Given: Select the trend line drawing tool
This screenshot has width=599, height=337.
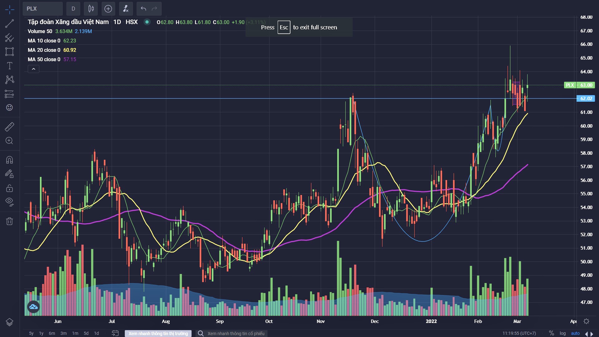Looking at the screenshot, I should coord(9,23).
